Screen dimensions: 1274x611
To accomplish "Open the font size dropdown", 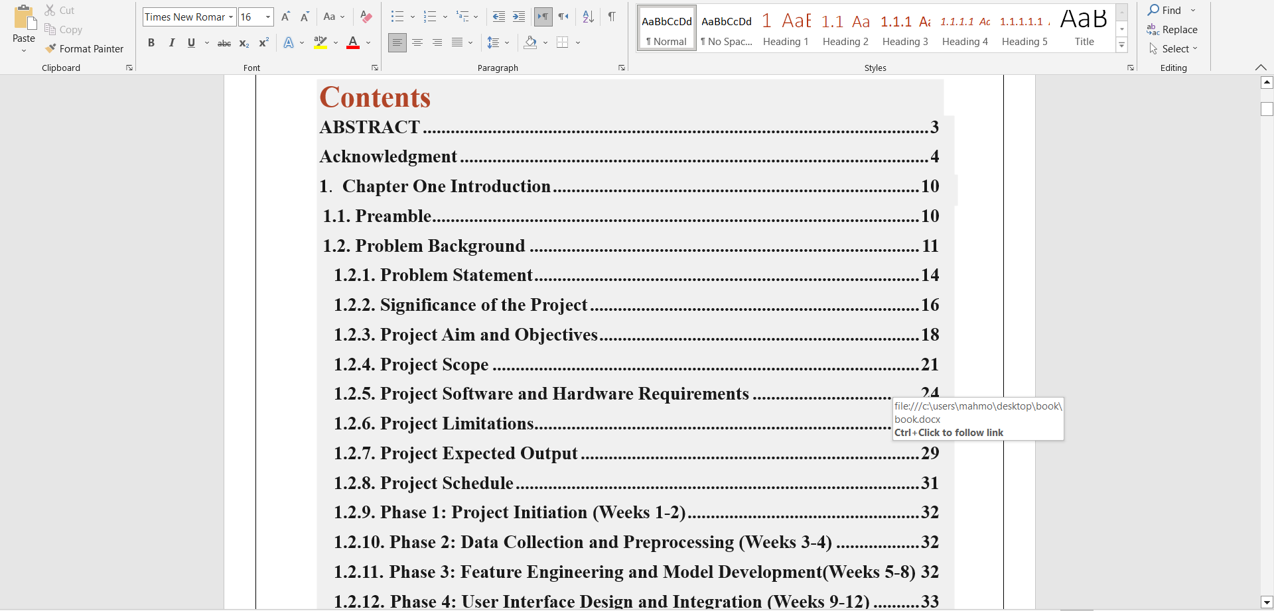I will (268, 17).
